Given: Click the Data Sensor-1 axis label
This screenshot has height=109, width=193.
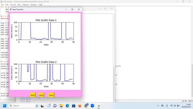Looking at the screenshot, I should [12, 31].
